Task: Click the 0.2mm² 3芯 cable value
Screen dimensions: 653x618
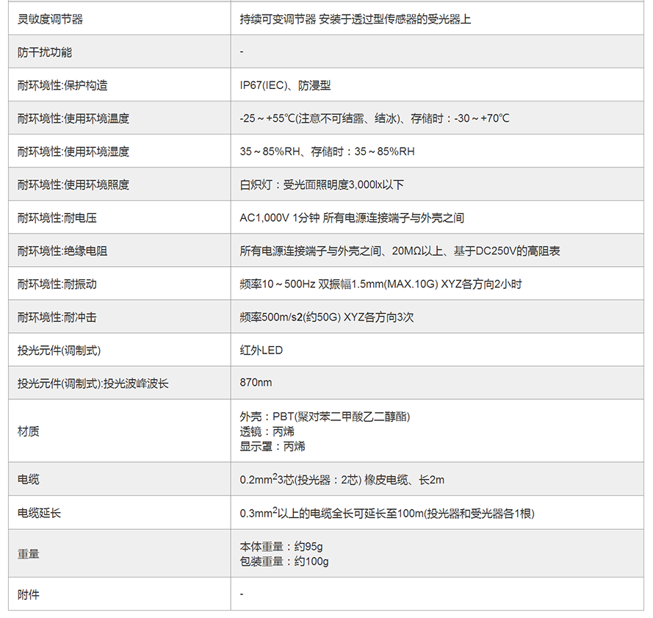Action: pyautogui.click(x=342, y=480)
